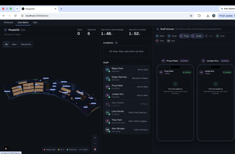Toggle Maya's phone chip

(x=160, y=36)
